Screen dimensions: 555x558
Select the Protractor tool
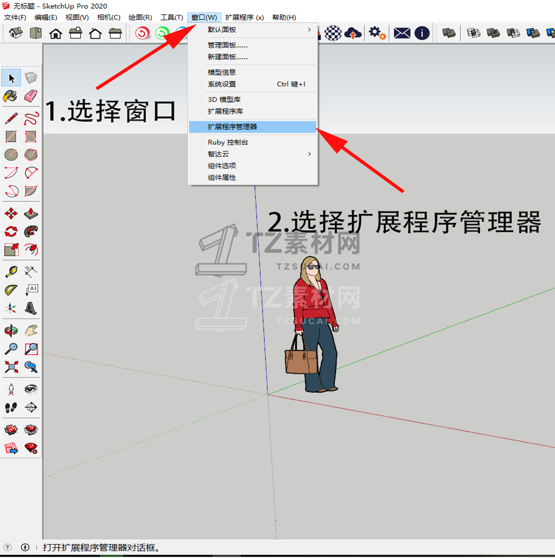11,290
